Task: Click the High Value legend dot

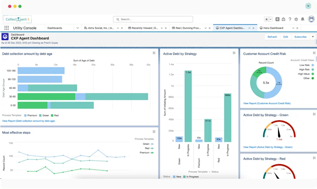Action: (312, 74)
